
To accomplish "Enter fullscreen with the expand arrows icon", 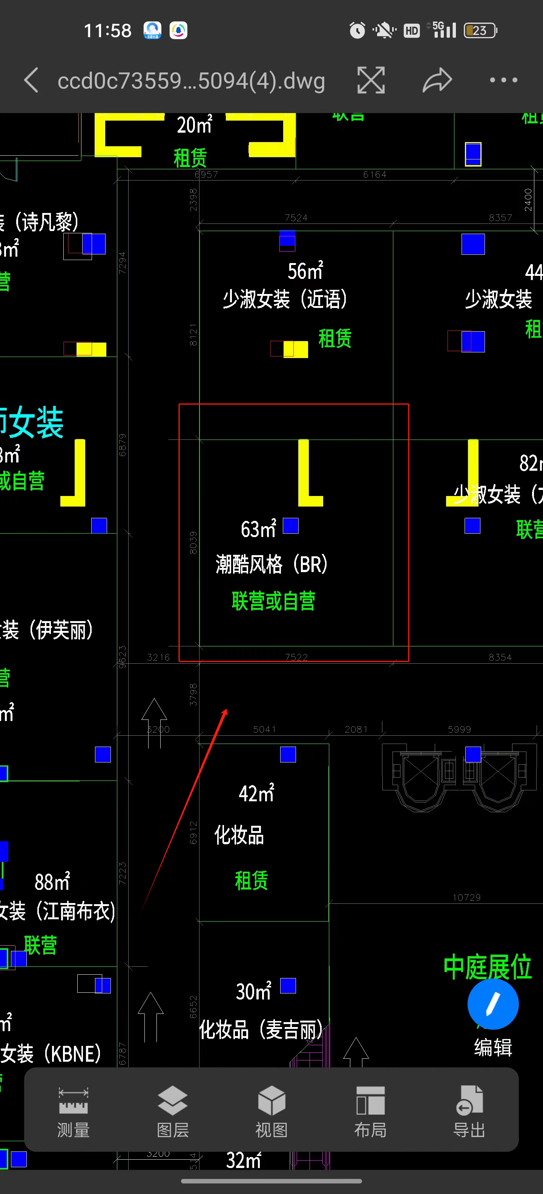I will pos(371,80).
